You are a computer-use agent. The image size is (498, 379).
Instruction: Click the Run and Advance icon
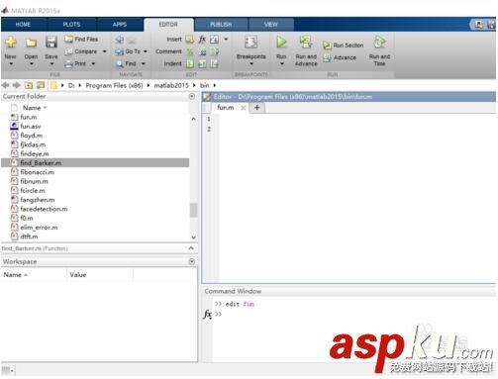[306, 43]
